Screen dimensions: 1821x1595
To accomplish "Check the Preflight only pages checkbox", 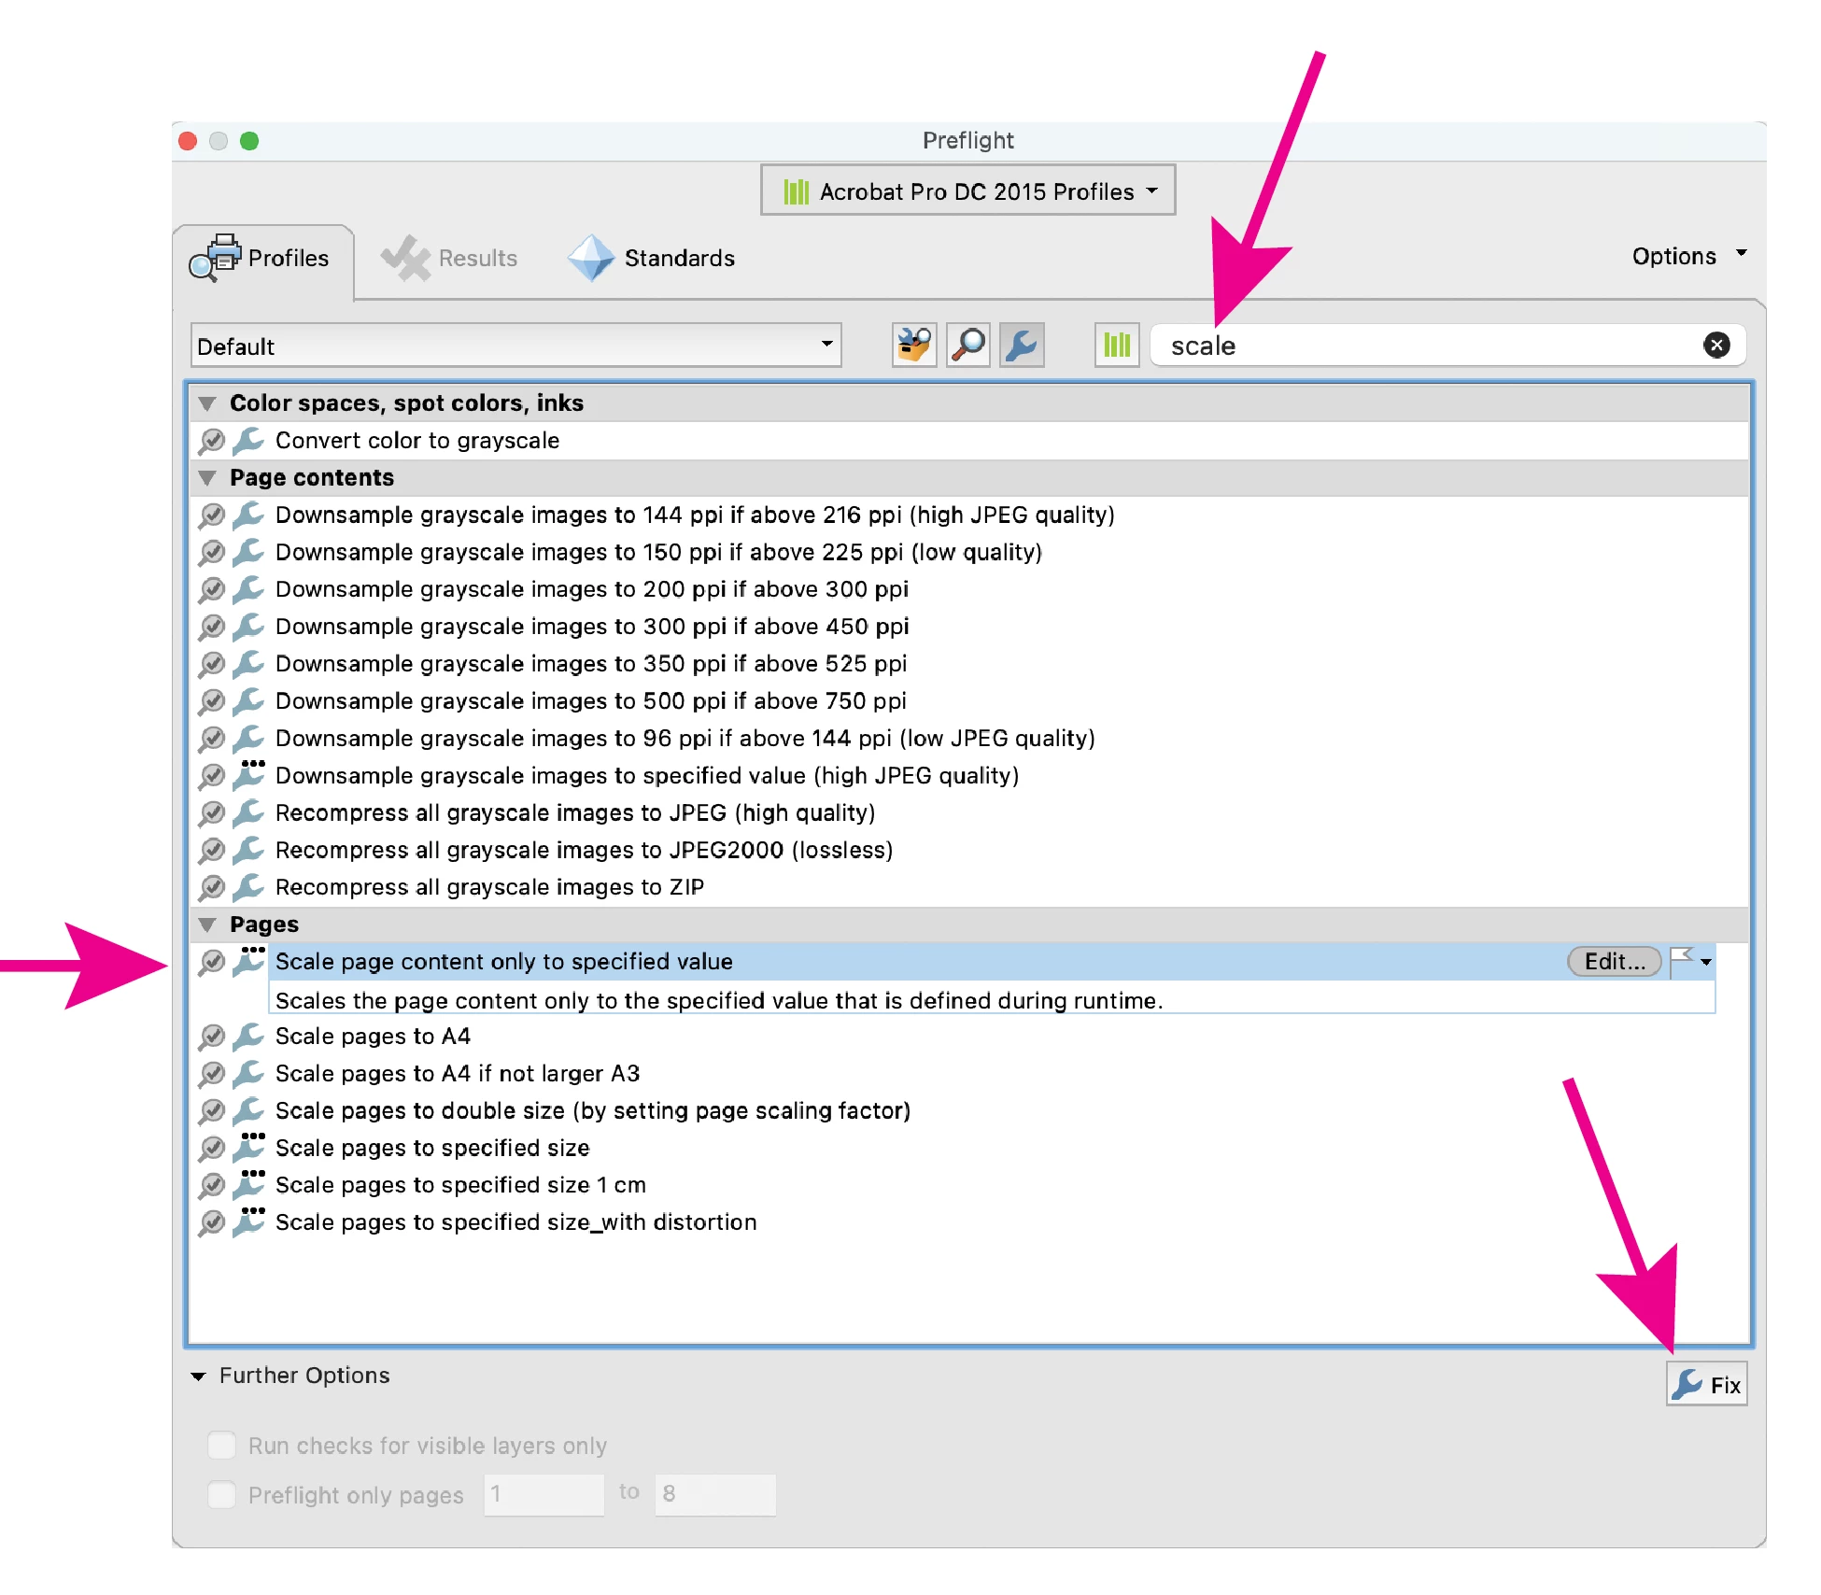I will click(222, 1494).
